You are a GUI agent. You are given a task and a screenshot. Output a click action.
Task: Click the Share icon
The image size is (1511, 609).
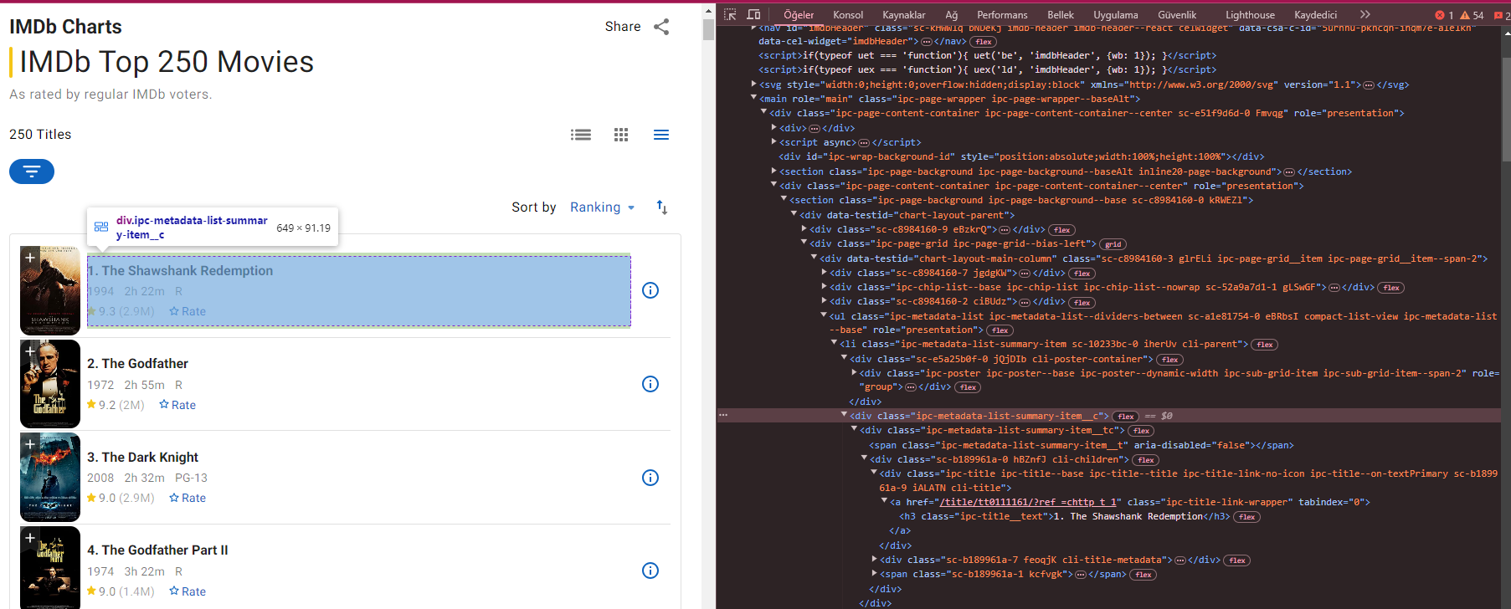click(x=661, y=27)
